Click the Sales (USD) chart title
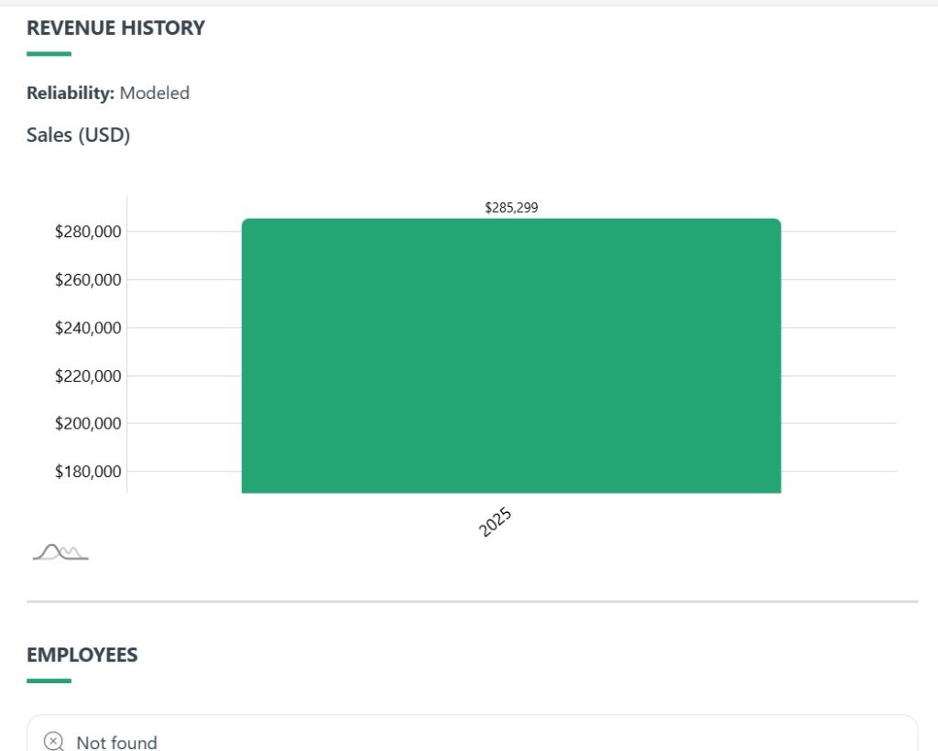This screenshot has height=751, width=938. tap(79, 136)
